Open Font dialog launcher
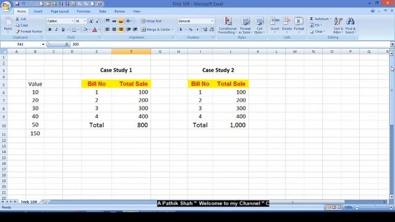 (x=100, y=37)
